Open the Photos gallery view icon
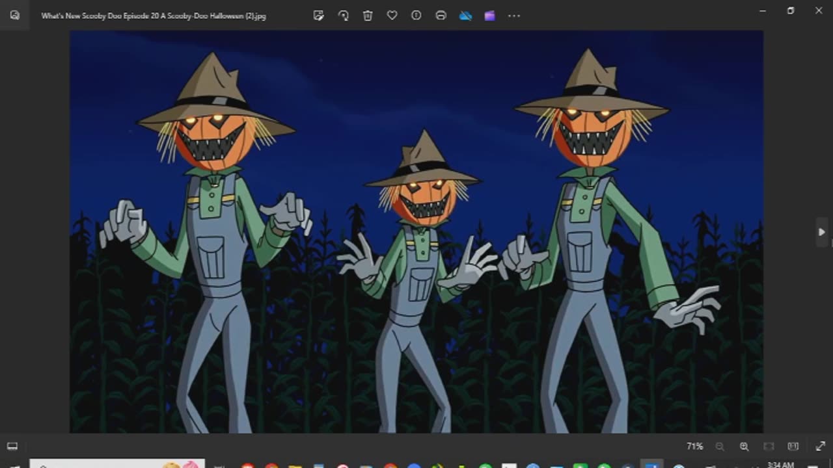 point(14,16)
